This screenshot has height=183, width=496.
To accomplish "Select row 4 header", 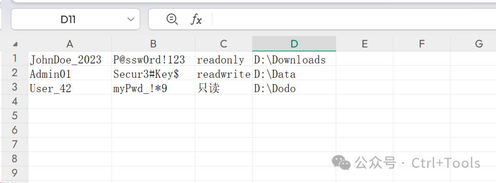I will 14,101.
